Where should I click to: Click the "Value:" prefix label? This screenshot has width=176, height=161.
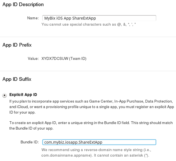click(33, 58)
